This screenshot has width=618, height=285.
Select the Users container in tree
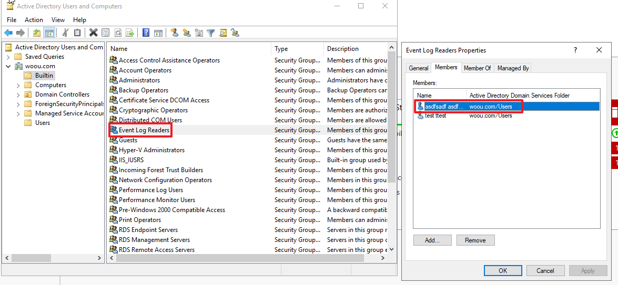43,123
